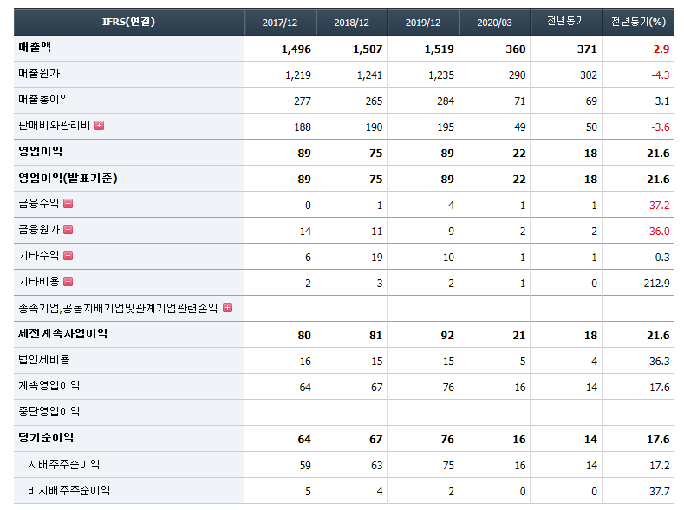Expand the 기타수익 row plus icon

68,256
